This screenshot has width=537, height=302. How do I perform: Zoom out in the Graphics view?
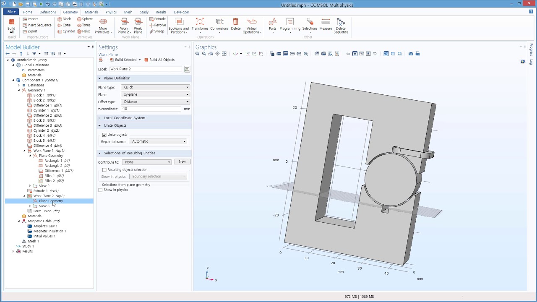[x=204, y=54]
